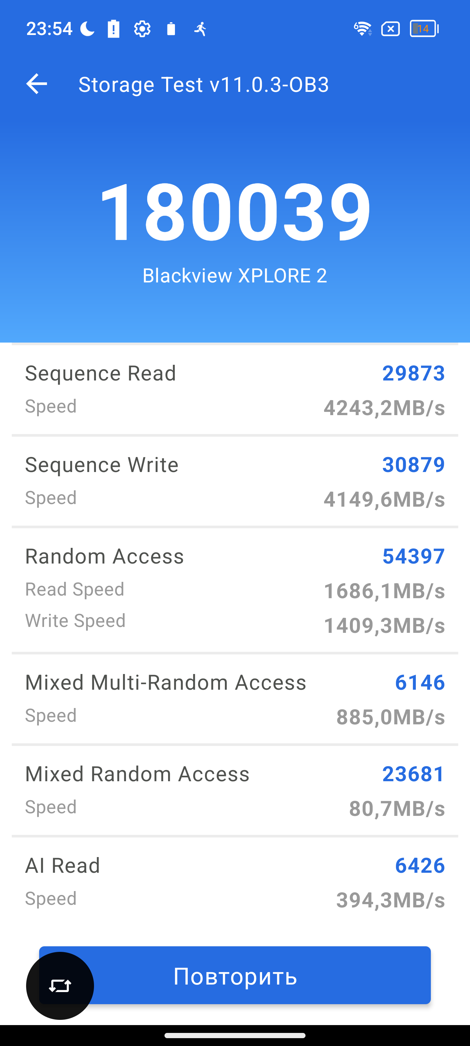Tap the AI Read result row
The height and width of the screenshot is (1046, 470).
(x=235, y=882)
